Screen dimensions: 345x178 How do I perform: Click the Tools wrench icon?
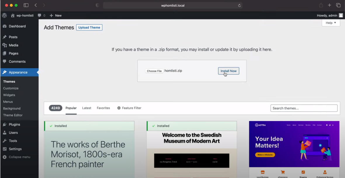(x=5, y=141)
